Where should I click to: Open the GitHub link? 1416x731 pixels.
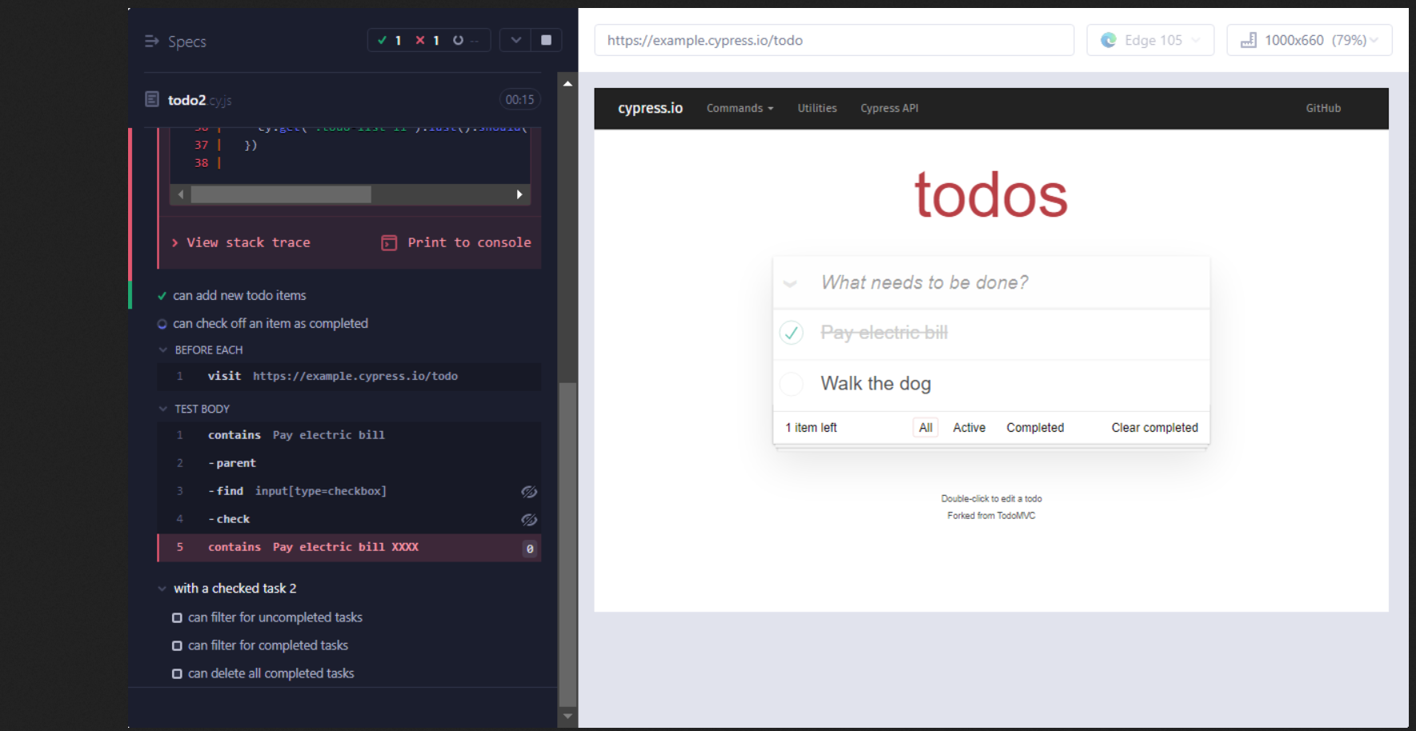(1322, 108)
